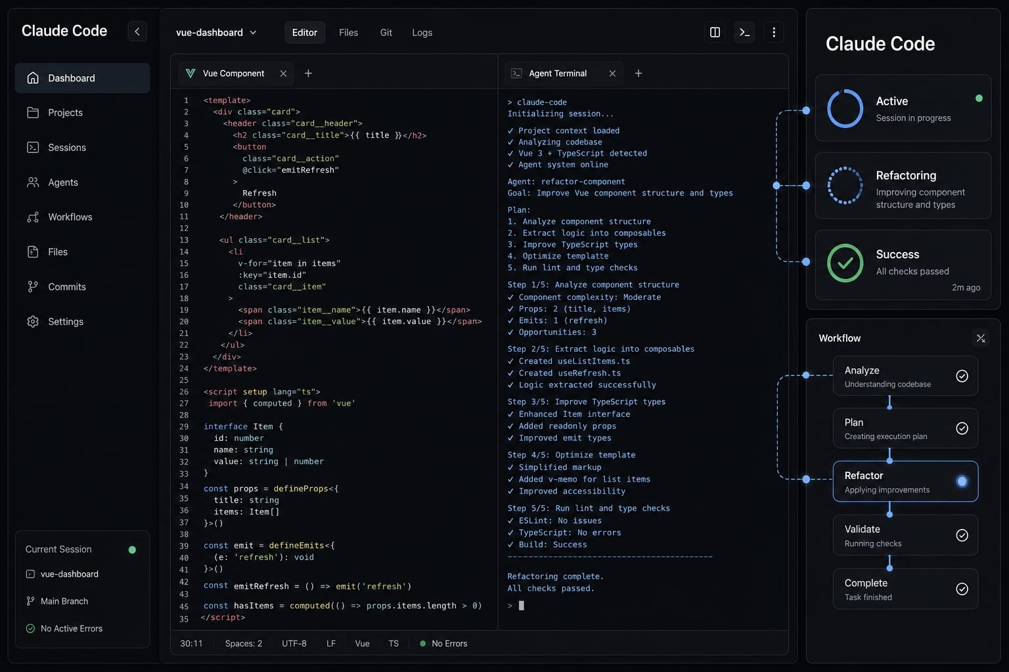Switch to the Files tab in top bar

[x=348, y=32]
